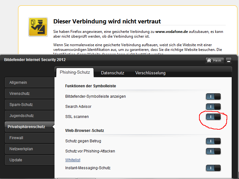Select Privatsphärenschutz in the sidebar
Image resolution: width=239 pixels, height=179 pixels.
coord(29,127)
